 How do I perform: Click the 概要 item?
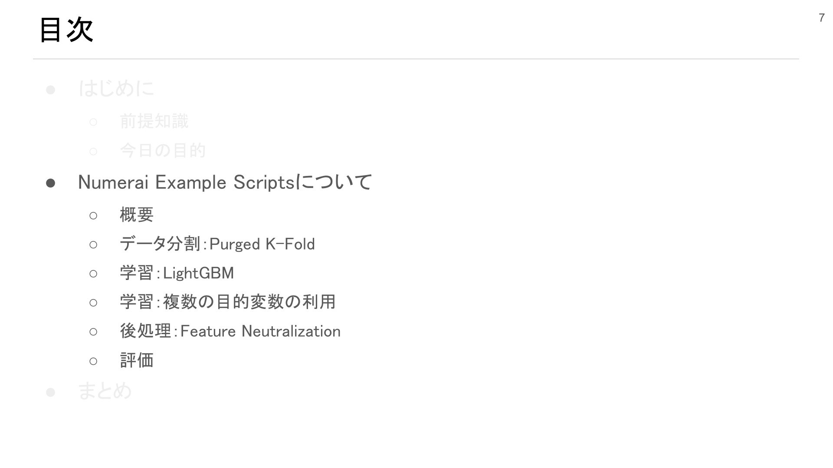137,214
